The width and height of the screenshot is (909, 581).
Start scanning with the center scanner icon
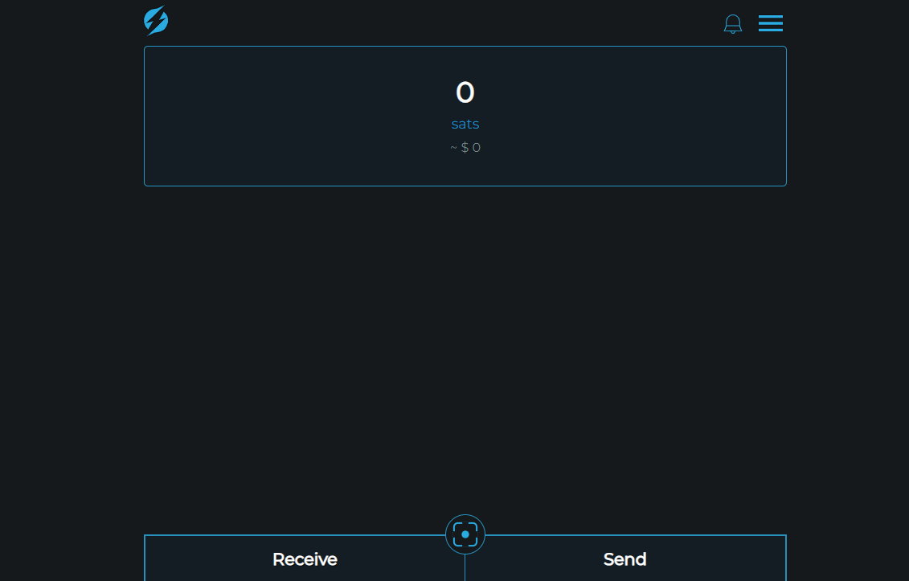(465, 534)
